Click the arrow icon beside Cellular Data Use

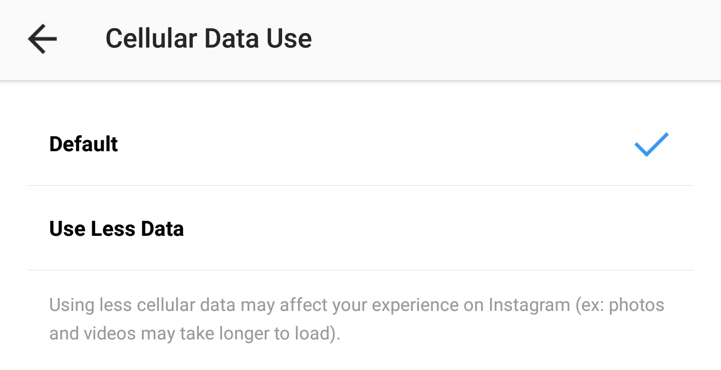click(42, 39)
